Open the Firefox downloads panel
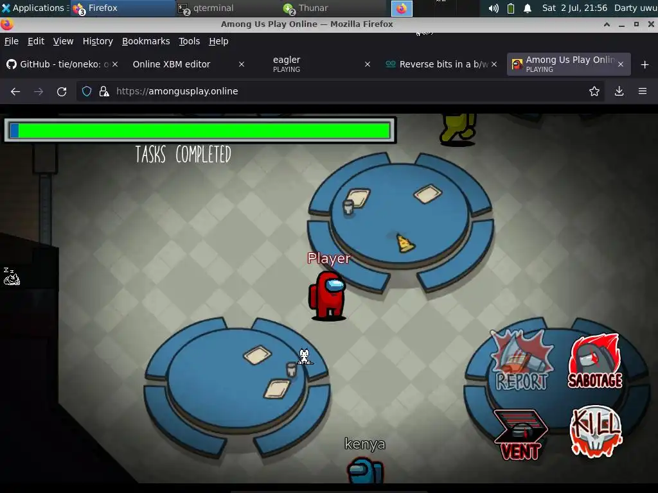658x493 pixels. (x=619, y=91)
